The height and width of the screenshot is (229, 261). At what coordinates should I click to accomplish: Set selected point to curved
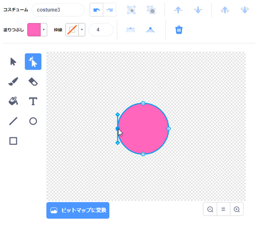click(130, 30)
